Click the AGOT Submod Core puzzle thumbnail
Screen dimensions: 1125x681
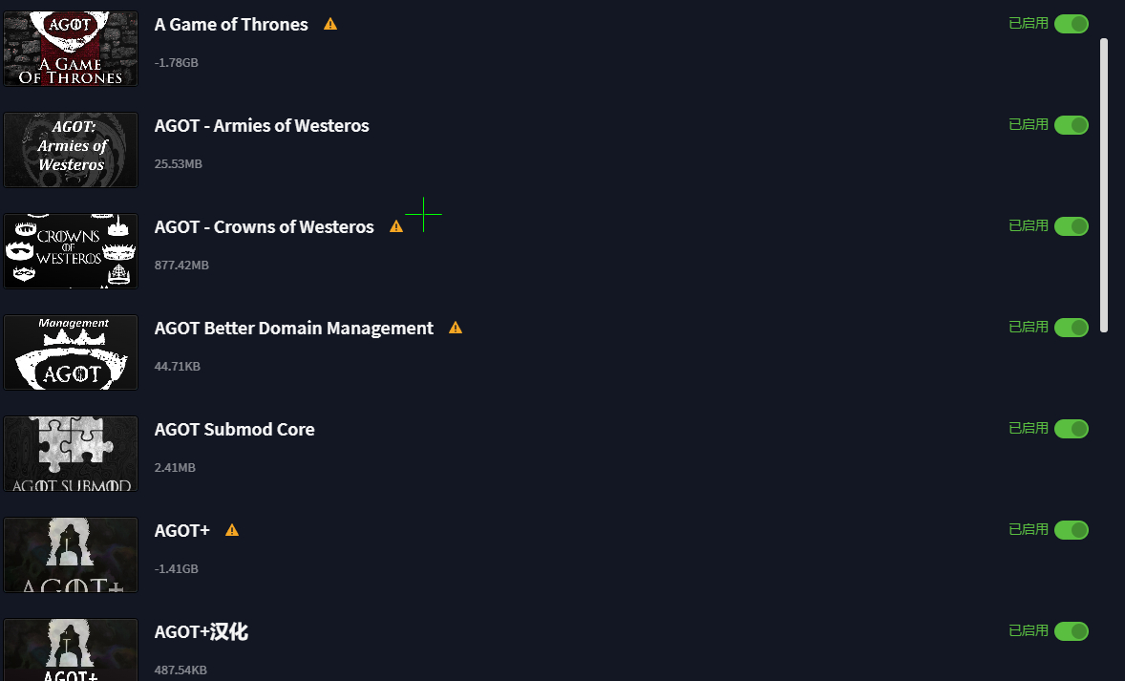pos(71,454)
